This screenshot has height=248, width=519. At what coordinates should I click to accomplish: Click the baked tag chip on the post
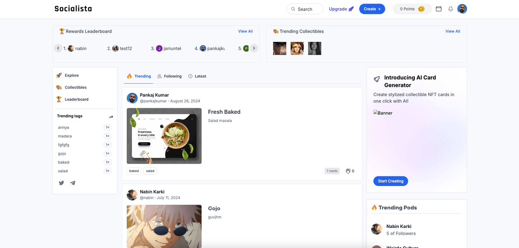point(134,171)
